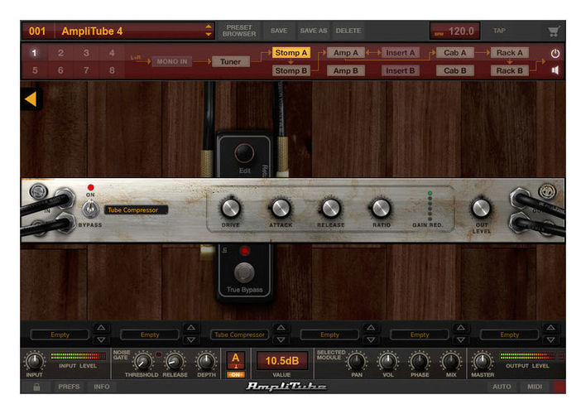Click the red LED on the stomp pedal
Screen dimensions: 586x414
(x=244, y=251)
